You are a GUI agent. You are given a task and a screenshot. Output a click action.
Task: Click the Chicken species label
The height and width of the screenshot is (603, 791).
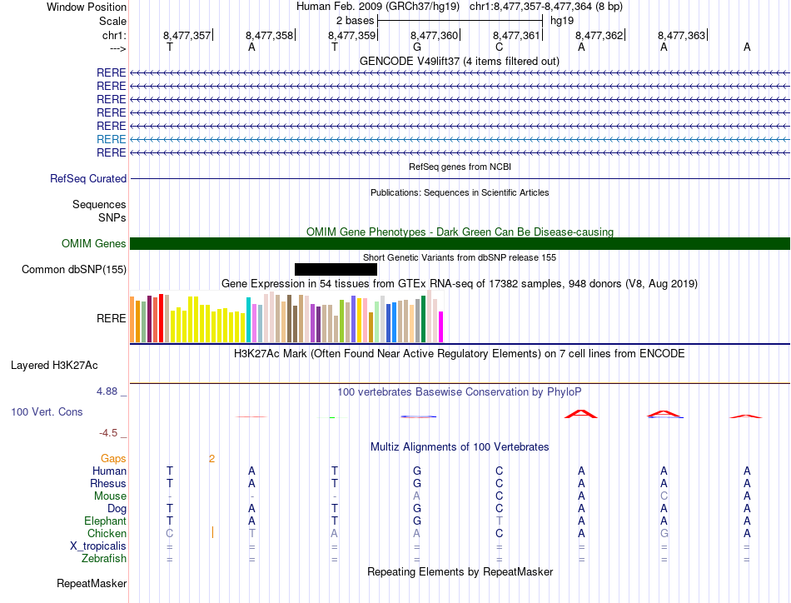107,533
